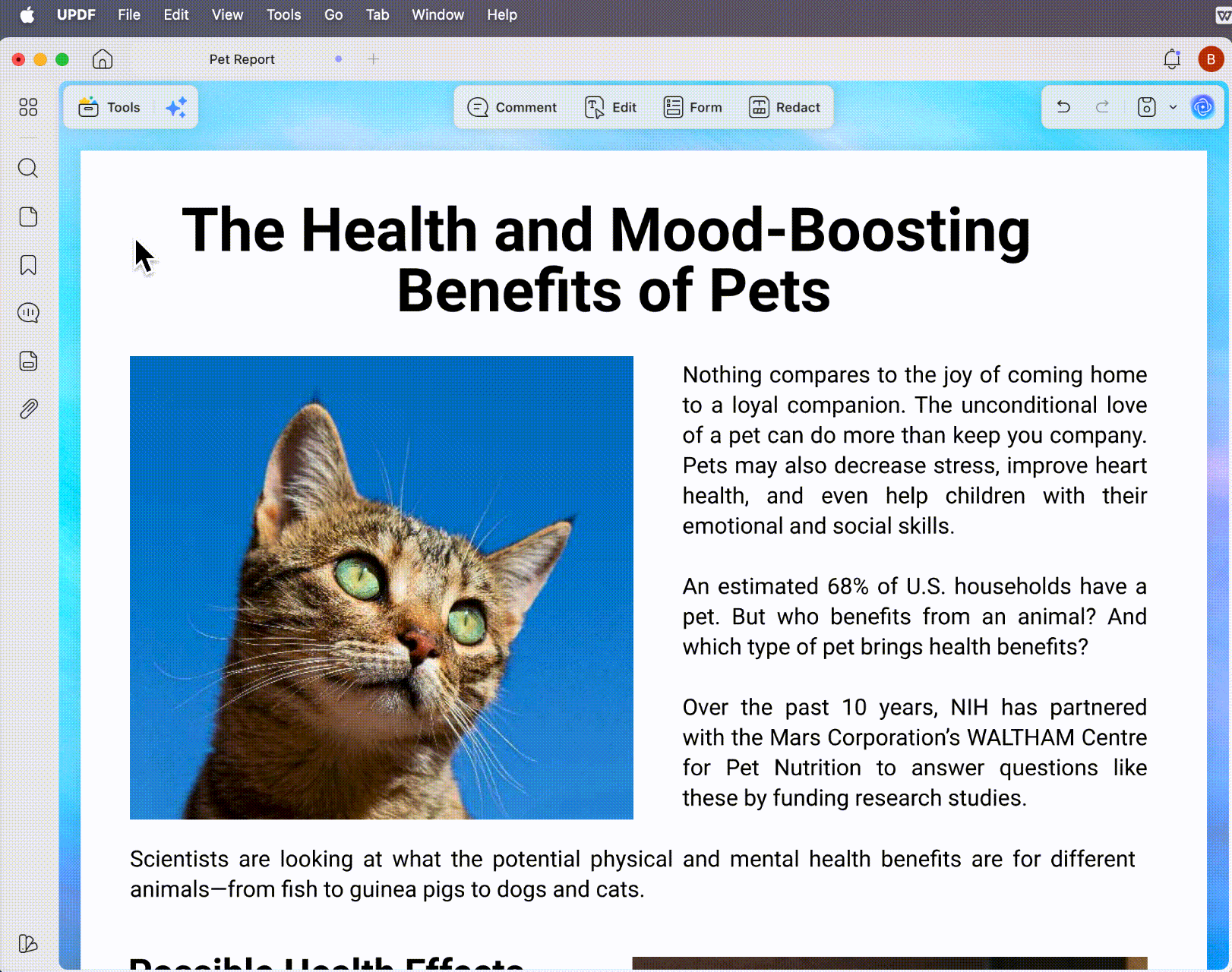This screenshot has height=972, width=1232.
Task: Click the bottom-left sidebar layers icon
Action: [28, 943]
